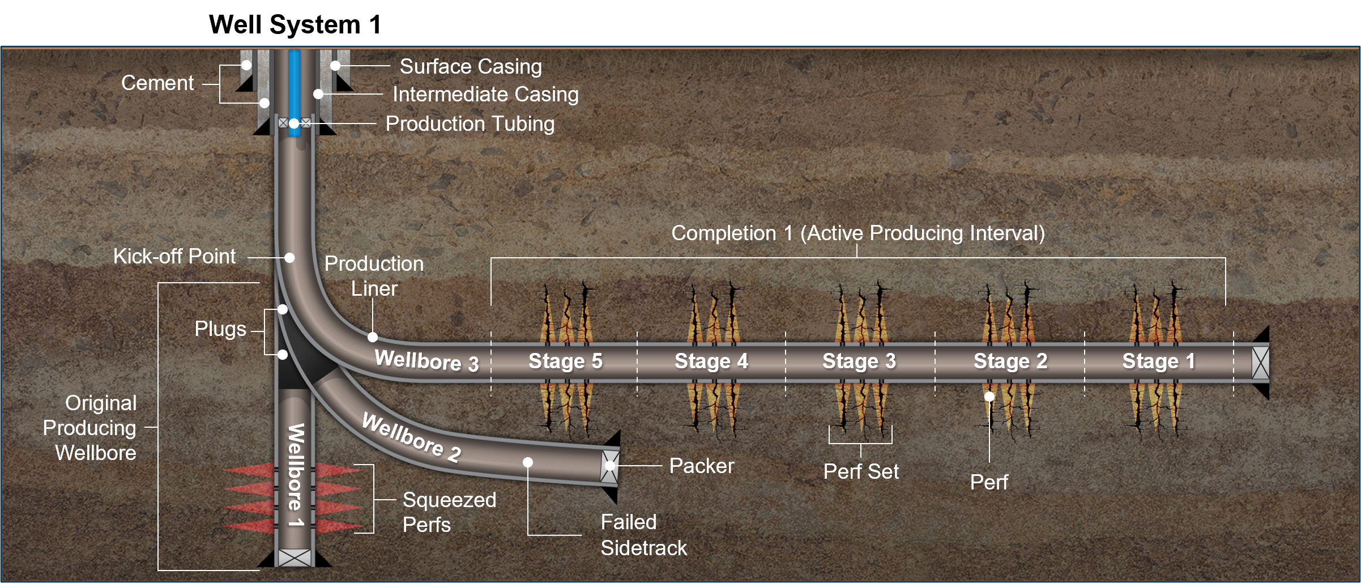Image resolution: width=1361 pixels, height=583 pixels.
Task: Click the white dot at Kick-off Point
Action: 289,258
